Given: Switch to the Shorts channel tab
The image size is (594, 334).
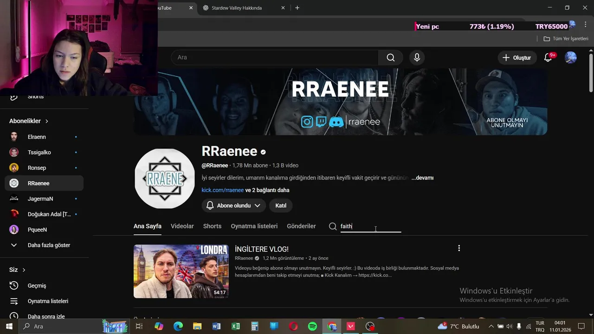Looking at the screenshot, I should (x=212, y=226).
